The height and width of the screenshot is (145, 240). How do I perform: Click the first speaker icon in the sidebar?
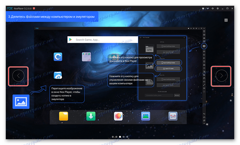[x=204, y=51]
